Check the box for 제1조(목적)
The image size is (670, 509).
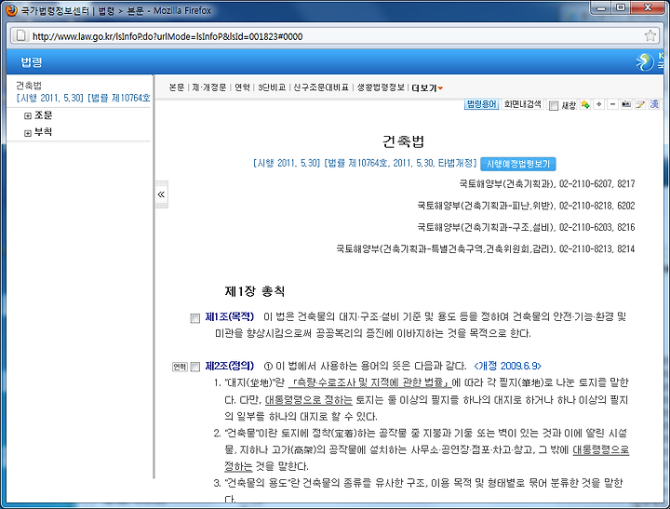[x=194, y=318]
